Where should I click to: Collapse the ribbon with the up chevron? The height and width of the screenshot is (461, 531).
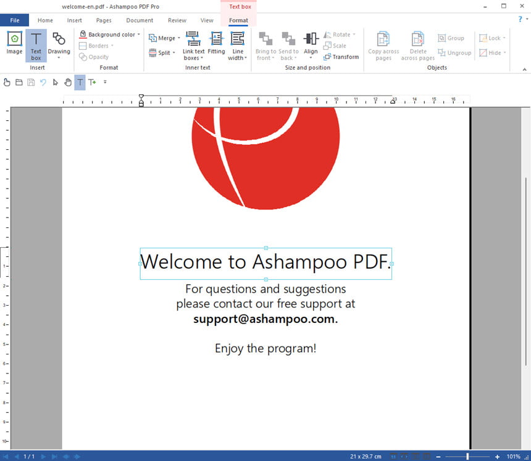click(x=524, y=69)
